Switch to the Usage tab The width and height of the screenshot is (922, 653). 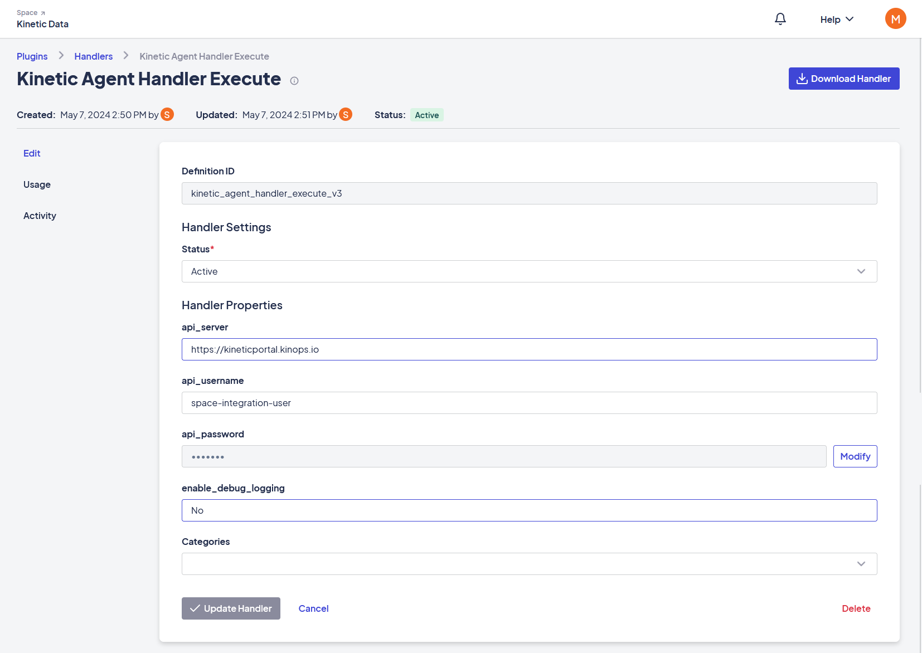tap(37, 184)
